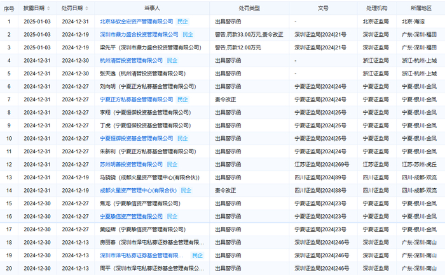This screenshot has width=445, height=275.
Task: Click 民企 tag in row 10
Action: tap(182, 138)
